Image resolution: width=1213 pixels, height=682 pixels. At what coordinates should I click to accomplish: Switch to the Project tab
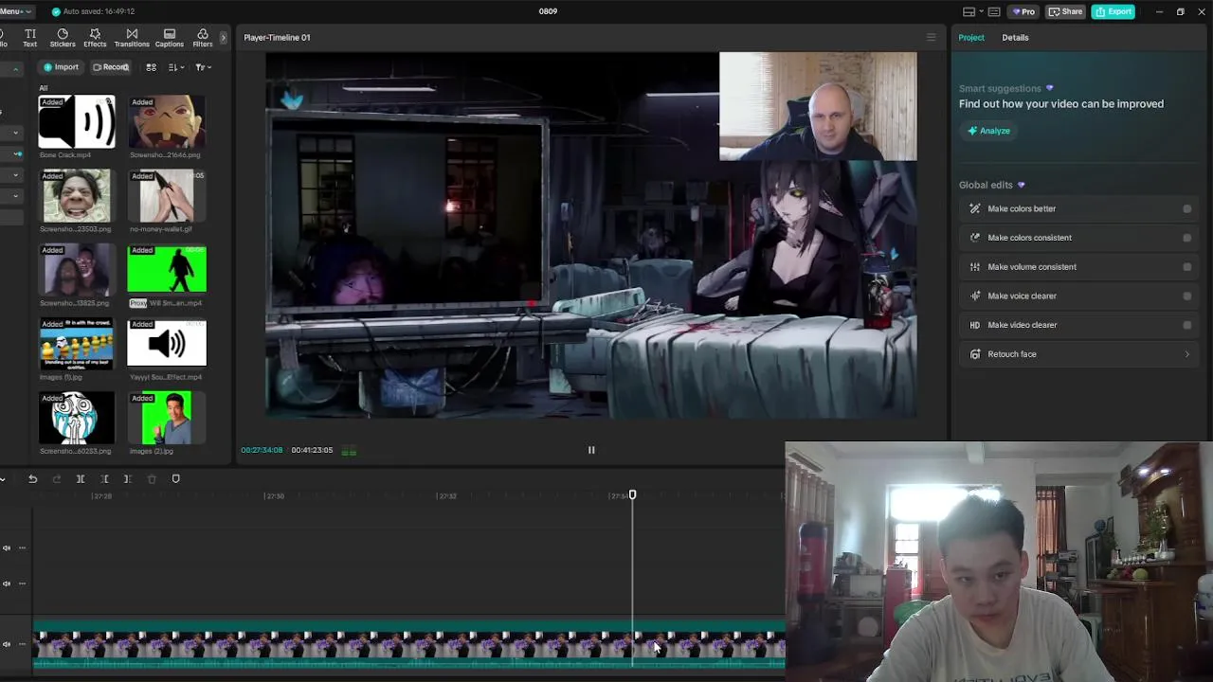[x=971, y=38]
